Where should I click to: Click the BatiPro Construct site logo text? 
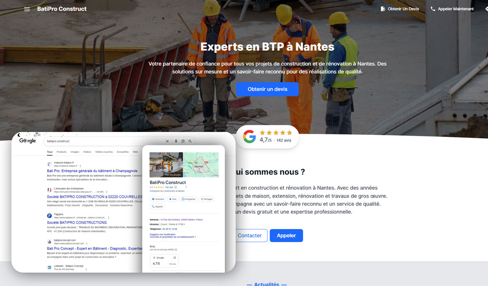pos(62,9)
